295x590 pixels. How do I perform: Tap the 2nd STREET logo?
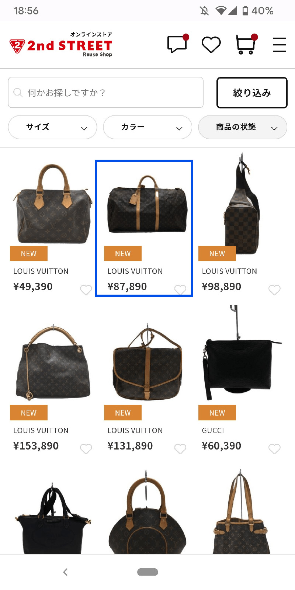(61, 44)
